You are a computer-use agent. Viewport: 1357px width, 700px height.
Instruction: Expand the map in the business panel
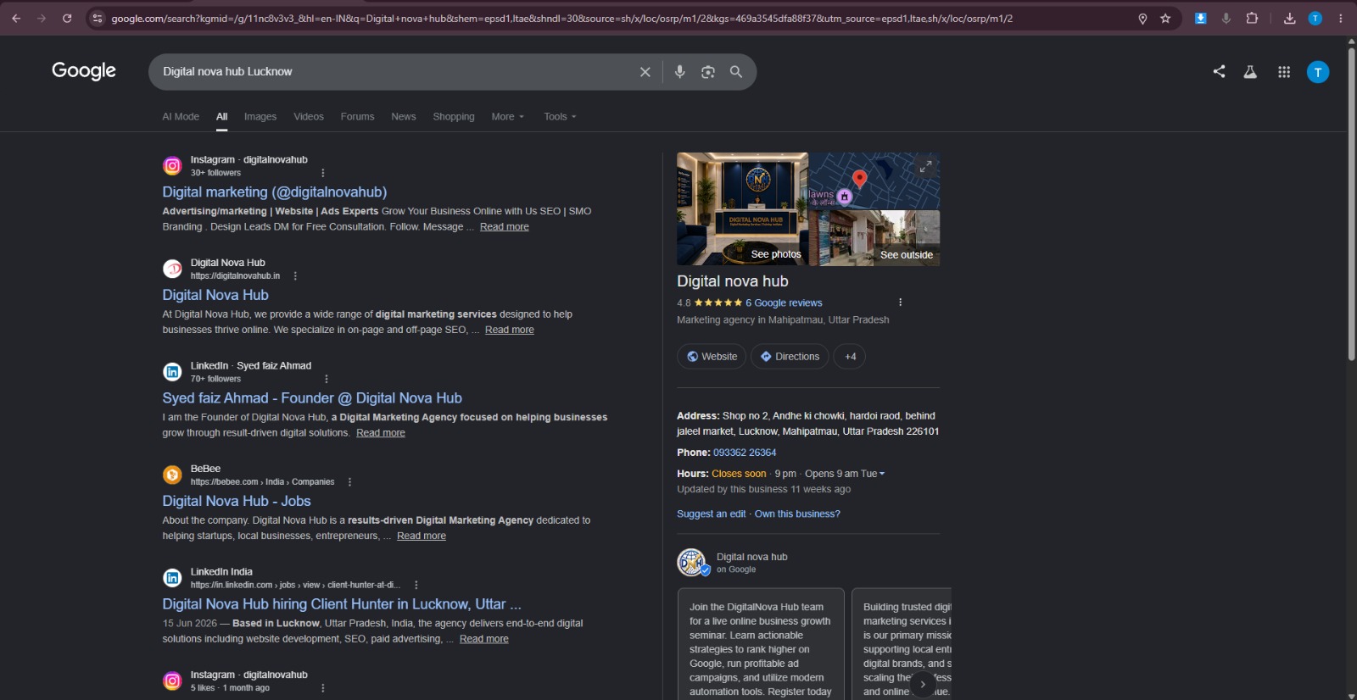(925, 167)
